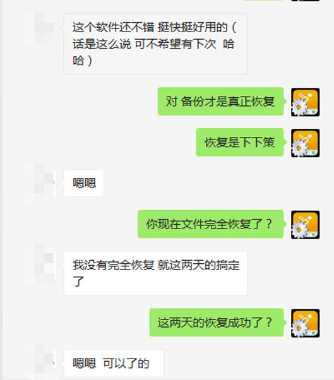Click the last message "嗯嗯 可以了的"
The height and width of the screenshot is (380, 334).
pyautogui.click(x=114, y=364)
